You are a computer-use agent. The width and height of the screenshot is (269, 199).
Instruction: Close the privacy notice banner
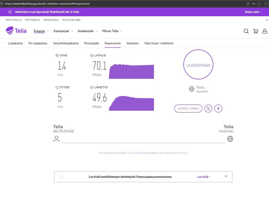coord(226,176)
